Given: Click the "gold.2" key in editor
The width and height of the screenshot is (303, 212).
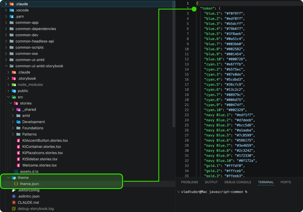Looking at the screenshot, I should pyautogui.click(x=212, y=171).
